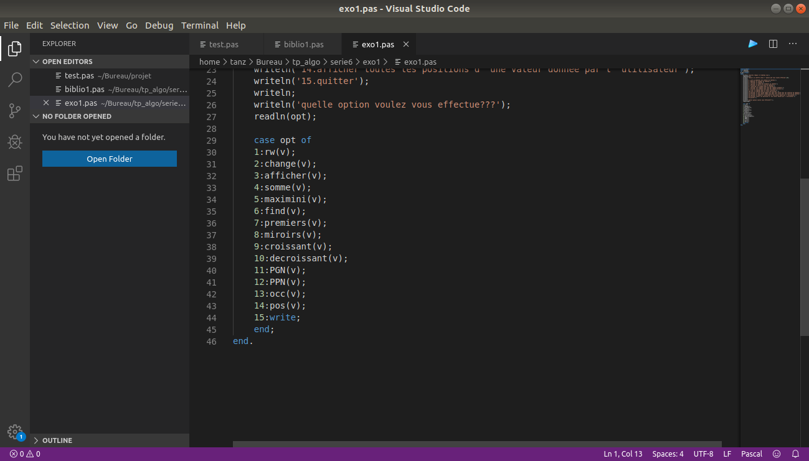This screenshot has width=809, height=461.
Task: Click the exo1 folder breadcrumb segment
Action: pos(371,62)
